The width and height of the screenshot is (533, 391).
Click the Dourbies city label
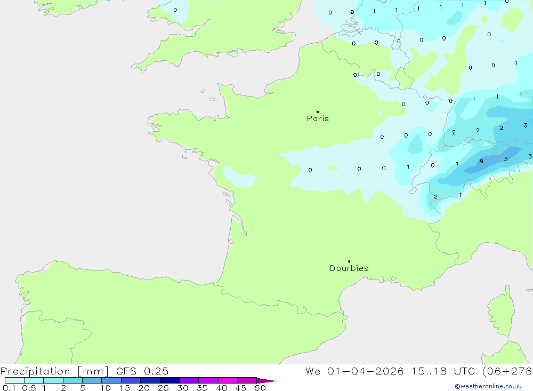point(349,268)
